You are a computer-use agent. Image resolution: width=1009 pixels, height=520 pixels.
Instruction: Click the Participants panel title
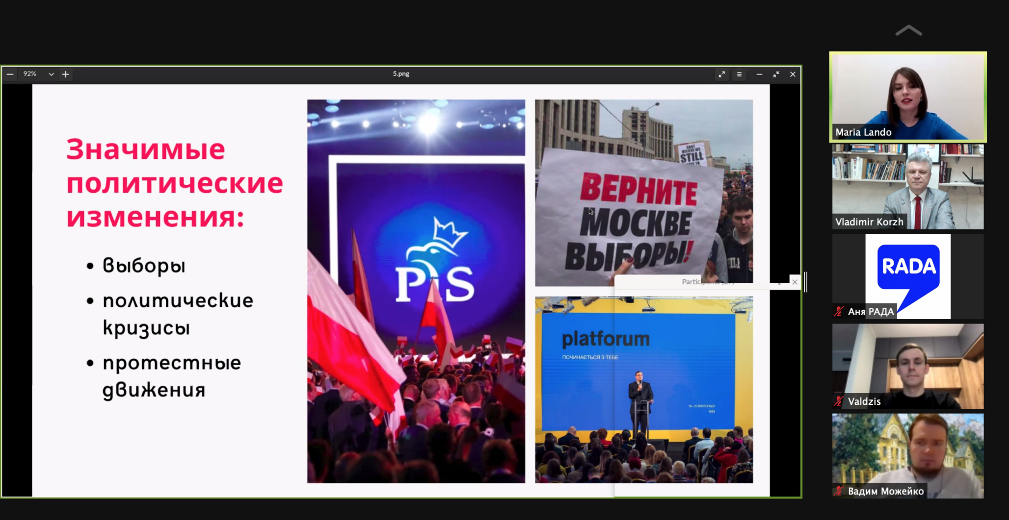pyautogui.click(x=707, y=282)
